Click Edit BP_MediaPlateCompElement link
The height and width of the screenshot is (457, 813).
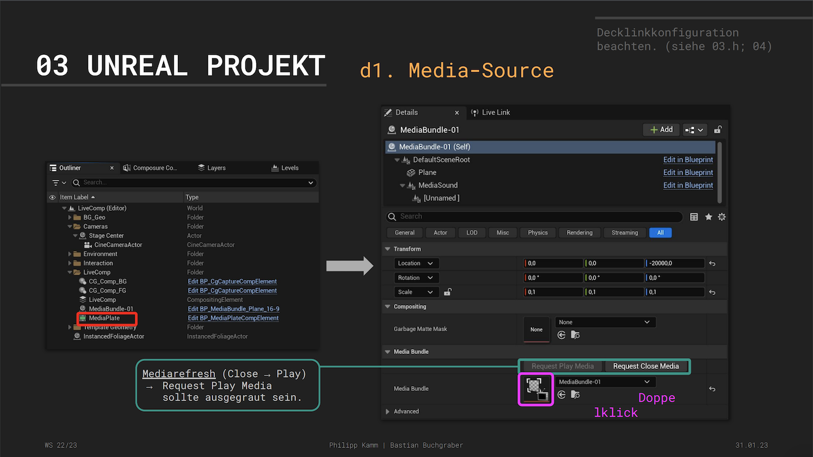click(x=233, y=318)
